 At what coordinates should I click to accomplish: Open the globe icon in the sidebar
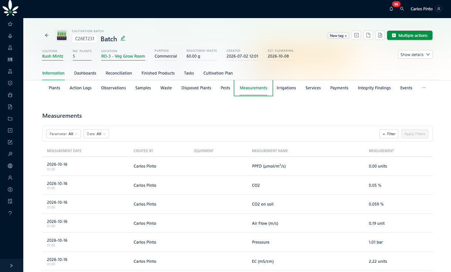click(10, 166)
